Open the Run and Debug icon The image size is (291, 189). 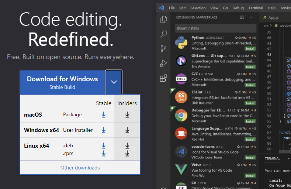(x=163, y=63)
